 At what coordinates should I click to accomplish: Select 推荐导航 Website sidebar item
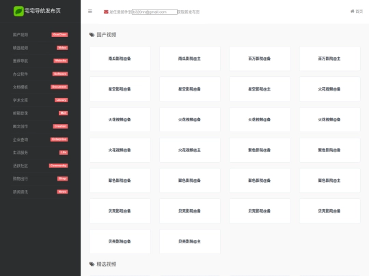pyautogui.click(x=40, y=61)
